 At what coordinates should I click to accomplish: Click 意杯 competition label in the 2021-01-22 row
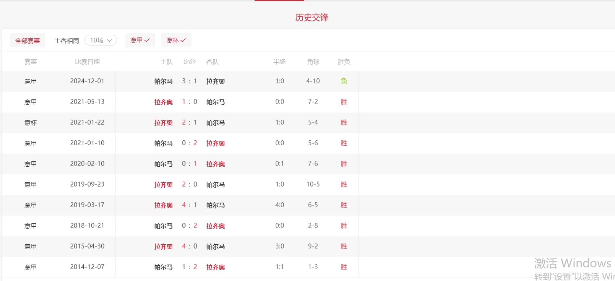pos(31,123)
